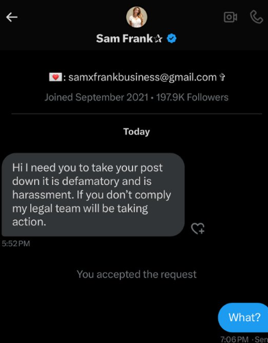Go back using the left arrow

(12, 17)
